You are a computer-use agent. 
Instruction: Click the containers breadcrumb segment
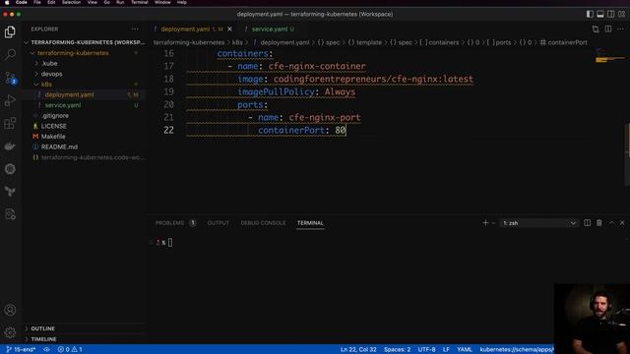pyautogui.click(x=439, y=42)
